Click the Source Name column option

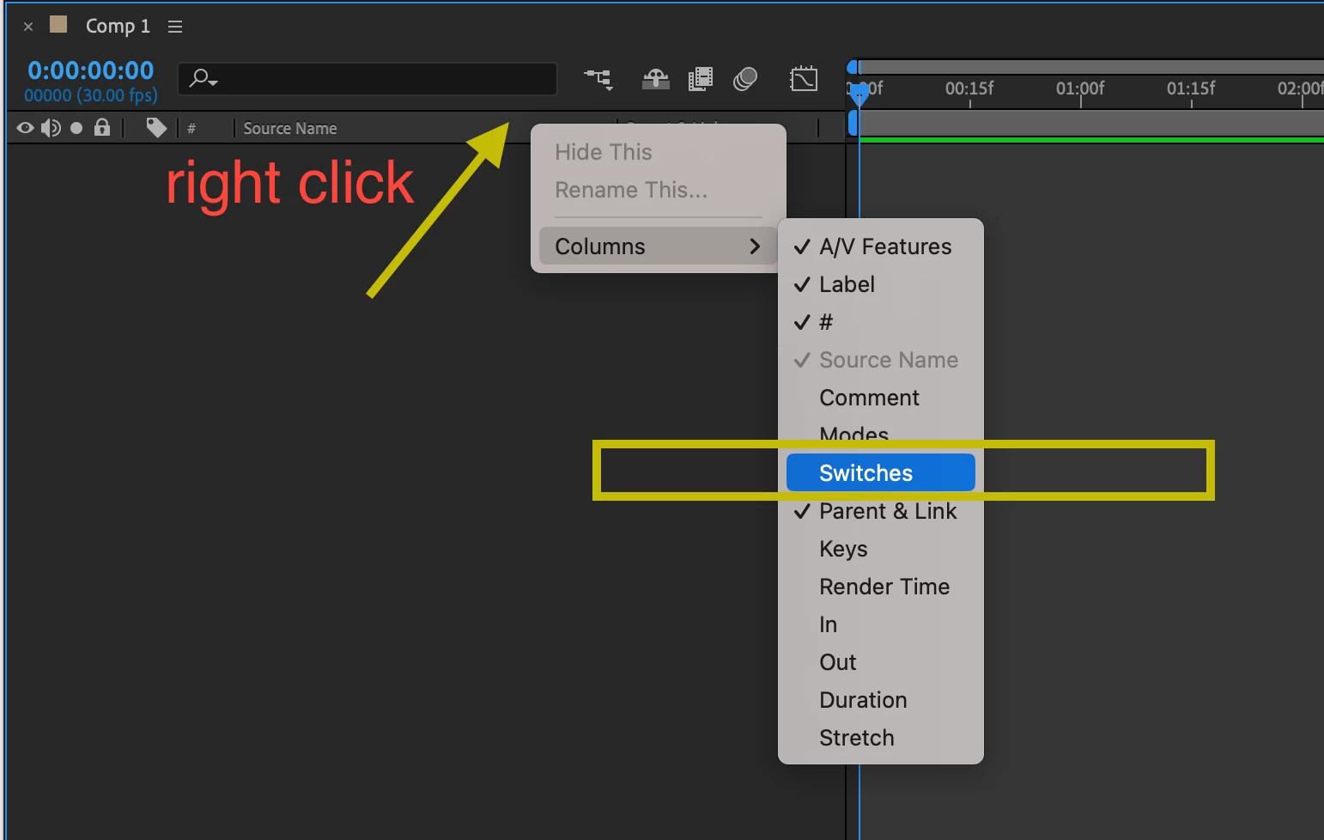881,360
